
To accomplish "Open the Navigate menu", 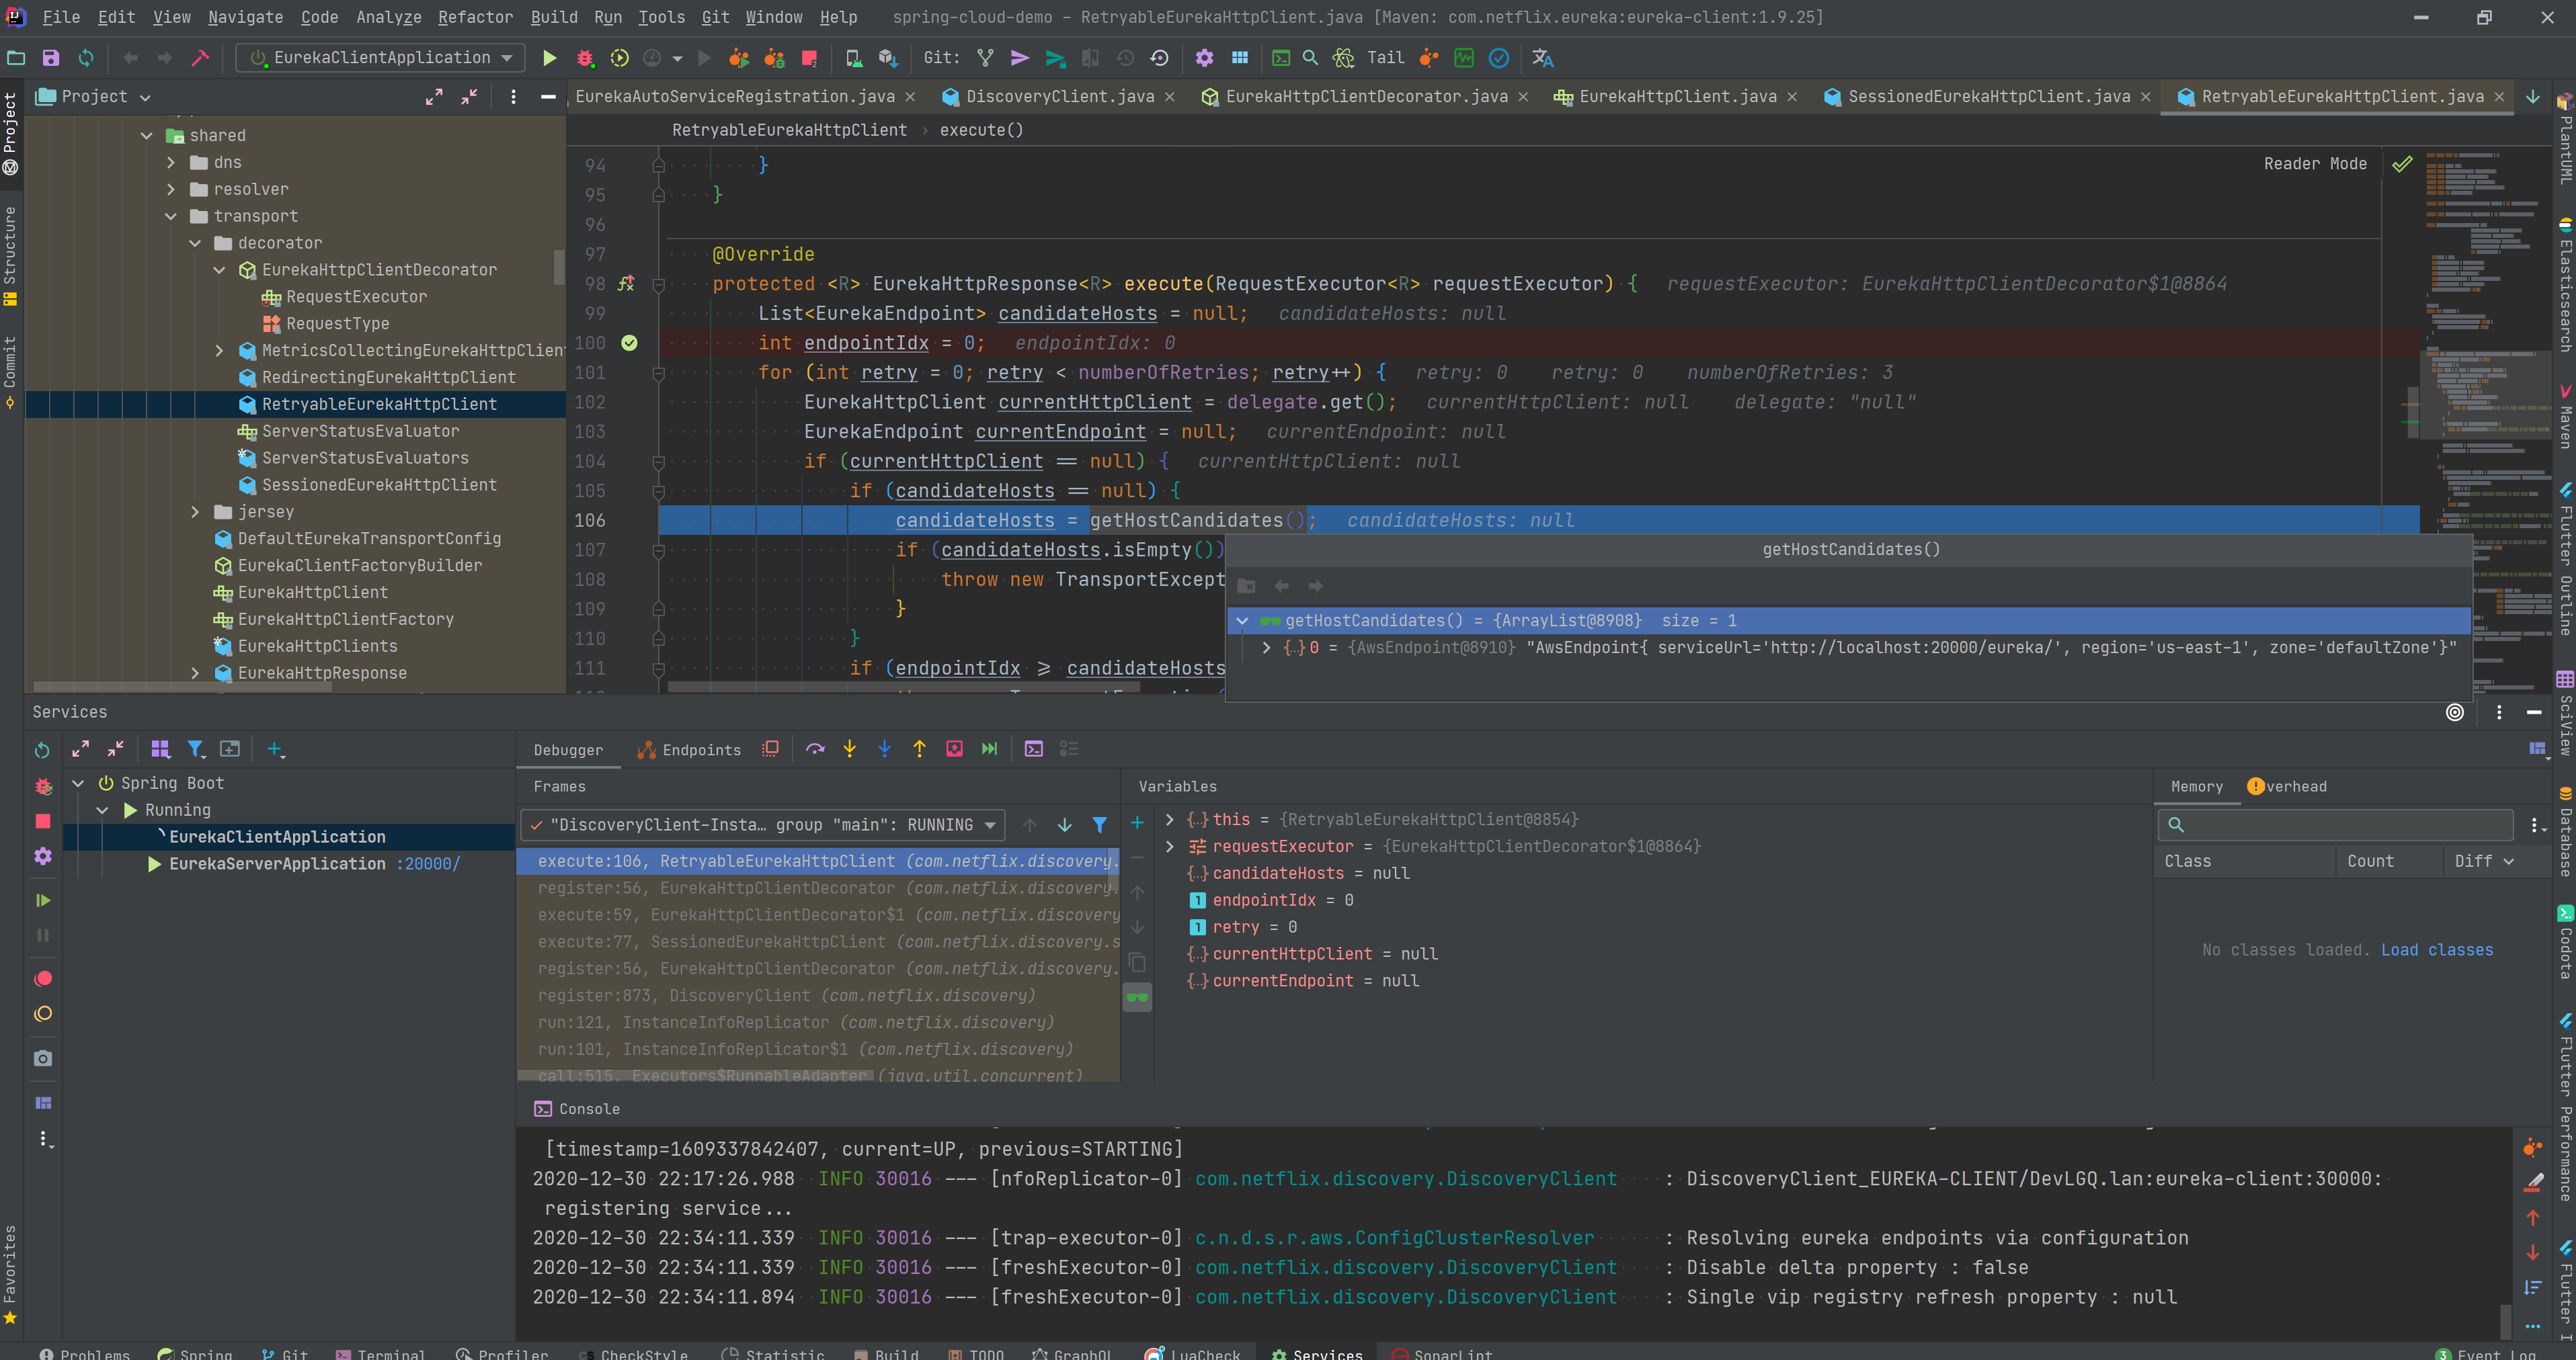I will click(x=245, y=17).
